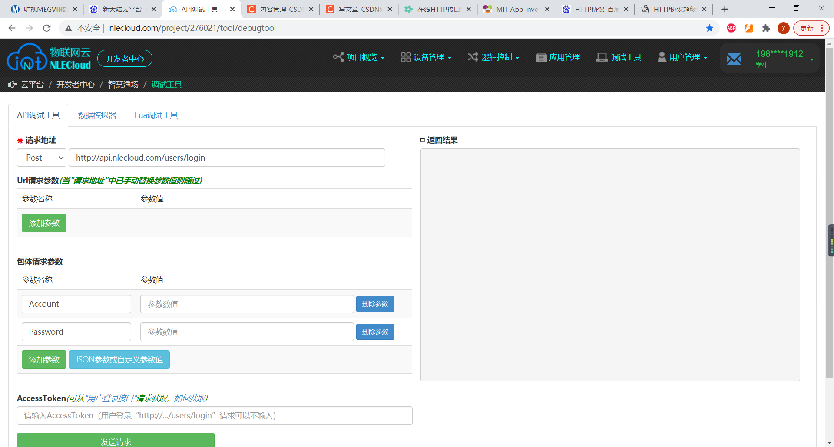Open the mail envelope icon in header
The width and height of the screenshot is (834, 447).
(734, 58)
